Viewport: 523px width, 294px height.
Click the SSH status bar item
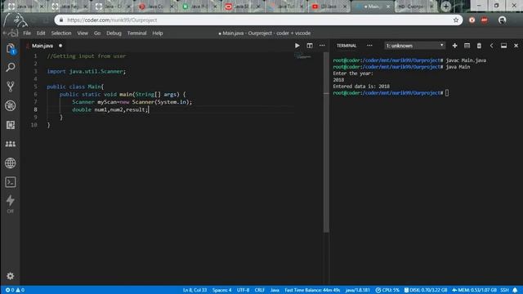(504, 290)
